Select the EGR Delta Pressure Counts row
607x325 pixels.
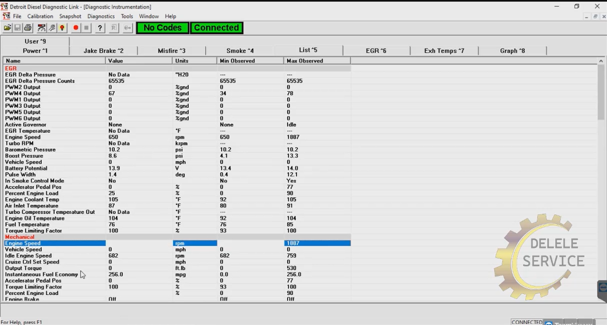177,81
